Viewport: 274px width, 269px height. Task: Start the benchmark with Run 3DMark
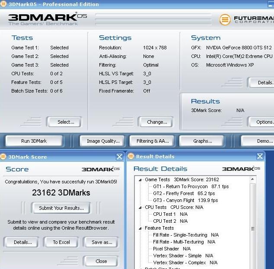(34, 141)
